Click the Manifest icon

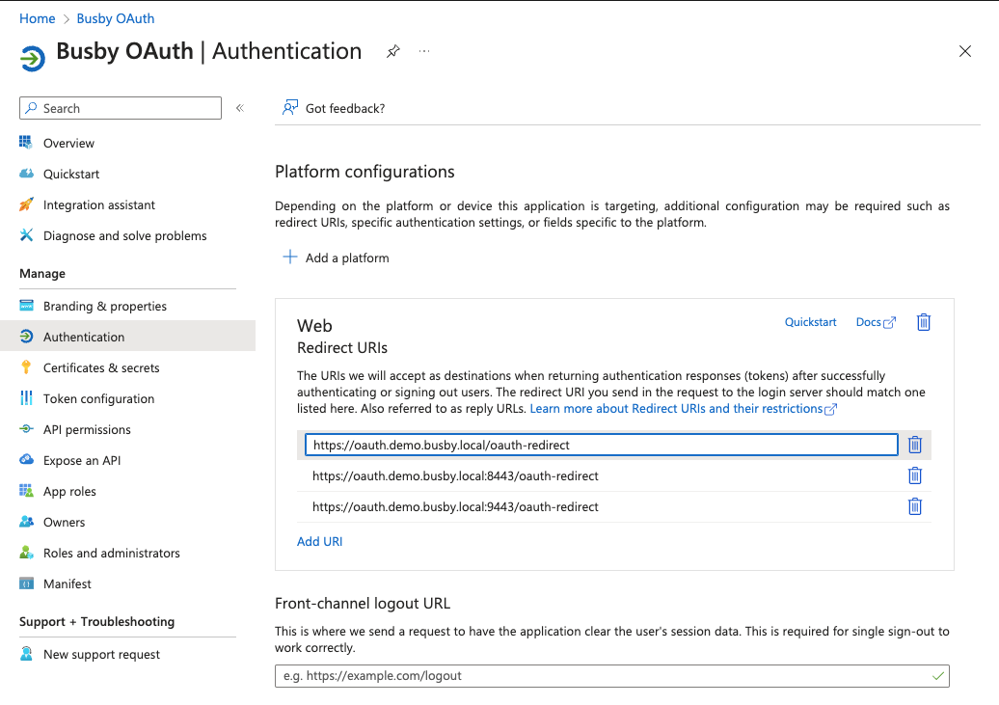coord(26,583)
